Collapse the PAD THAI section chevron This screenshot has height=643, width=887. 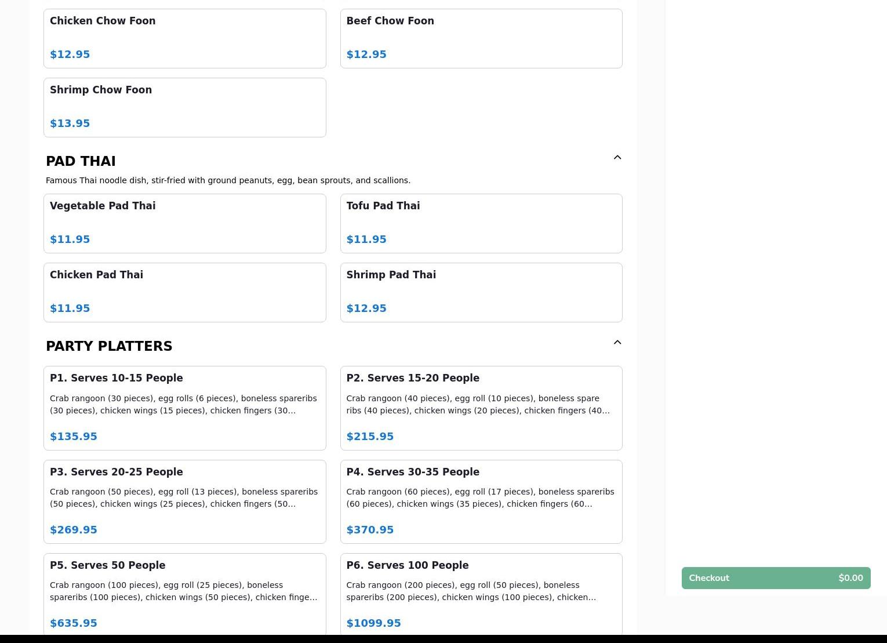click(617, 157)
